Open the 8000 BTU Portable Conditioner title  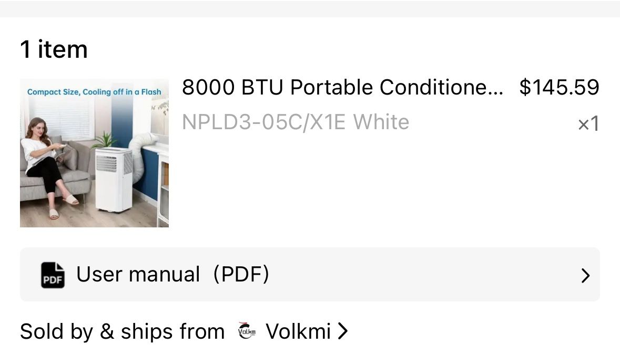[x=342, y=88]
